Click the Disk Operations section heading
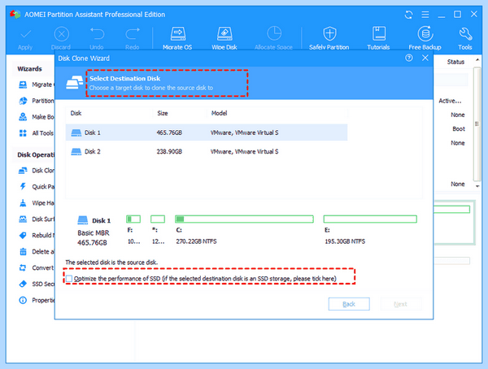Screen dimensions: 488x369 (36, 154)
